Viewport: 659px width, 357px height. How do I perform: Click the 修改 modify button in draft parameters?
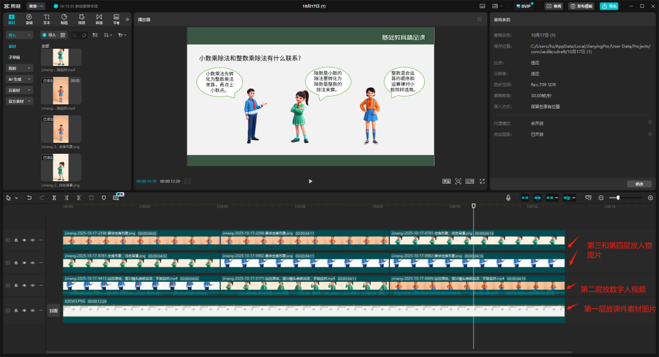click(639, 184)
